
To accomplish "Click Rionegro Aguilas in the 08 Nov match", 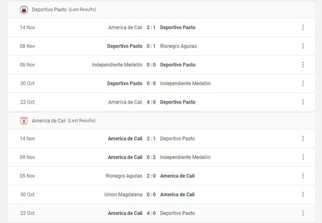I will point(178,46).
